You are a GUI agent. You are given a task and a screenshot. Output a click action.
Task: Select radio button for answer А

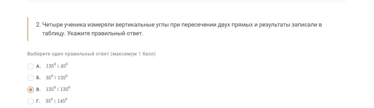tap(30, 66)
